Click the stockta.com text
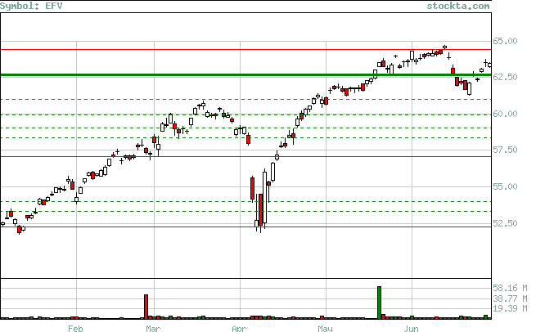536x332 pixels. tap(458, 6)
